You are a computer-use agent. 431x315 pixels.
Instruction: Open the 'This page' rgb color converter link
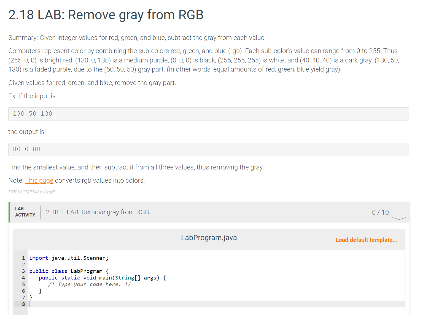(x=39, y=180)
